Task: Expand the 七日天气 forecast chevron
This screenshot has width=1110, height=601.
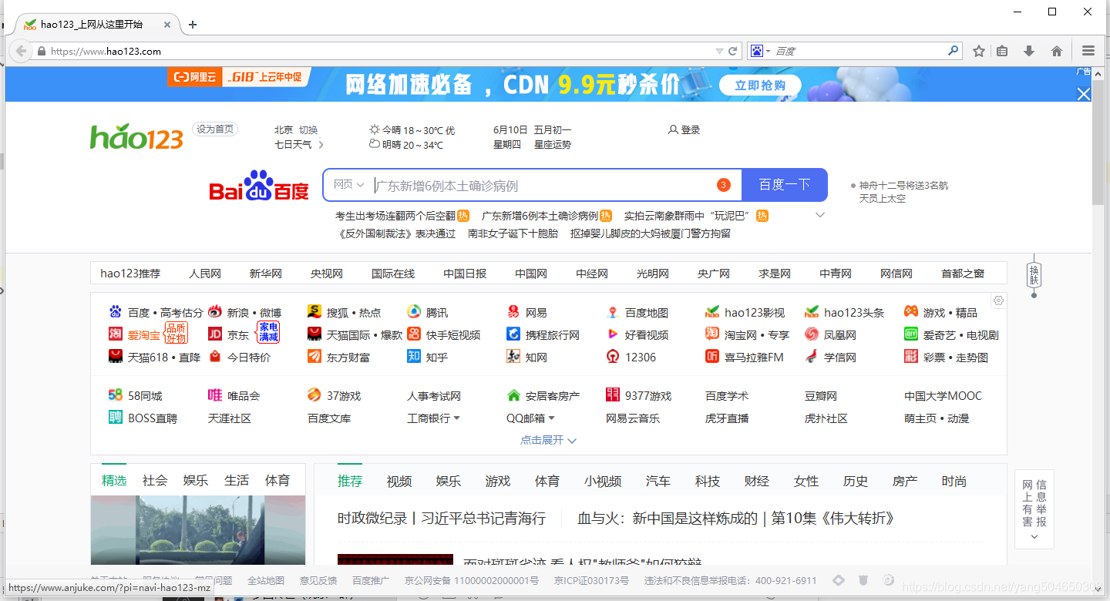Action: (x=321, y=145)
